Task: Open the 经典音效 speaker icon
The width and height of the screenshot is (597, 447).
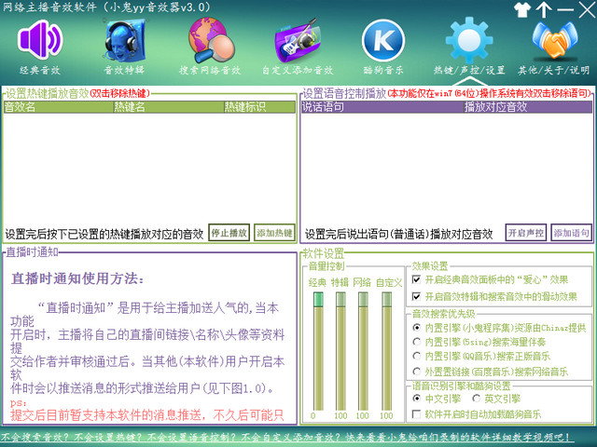Action: point(40,39)
